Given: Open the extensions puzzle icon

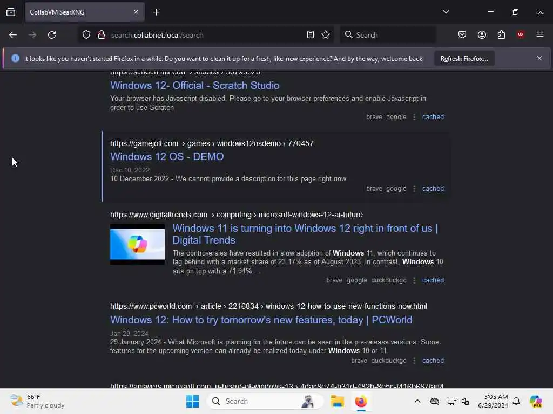Looking at the screenshot, I should [501, 35].
